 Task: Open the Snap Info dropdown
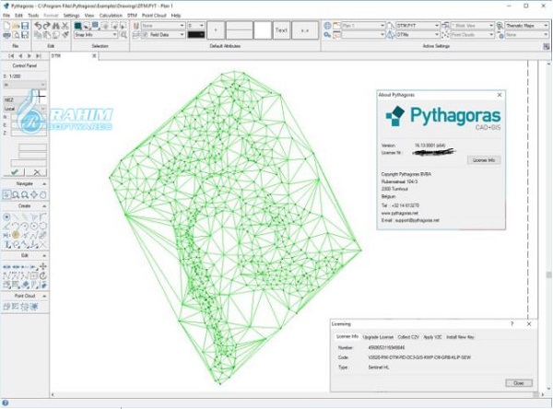click(96, 35)
